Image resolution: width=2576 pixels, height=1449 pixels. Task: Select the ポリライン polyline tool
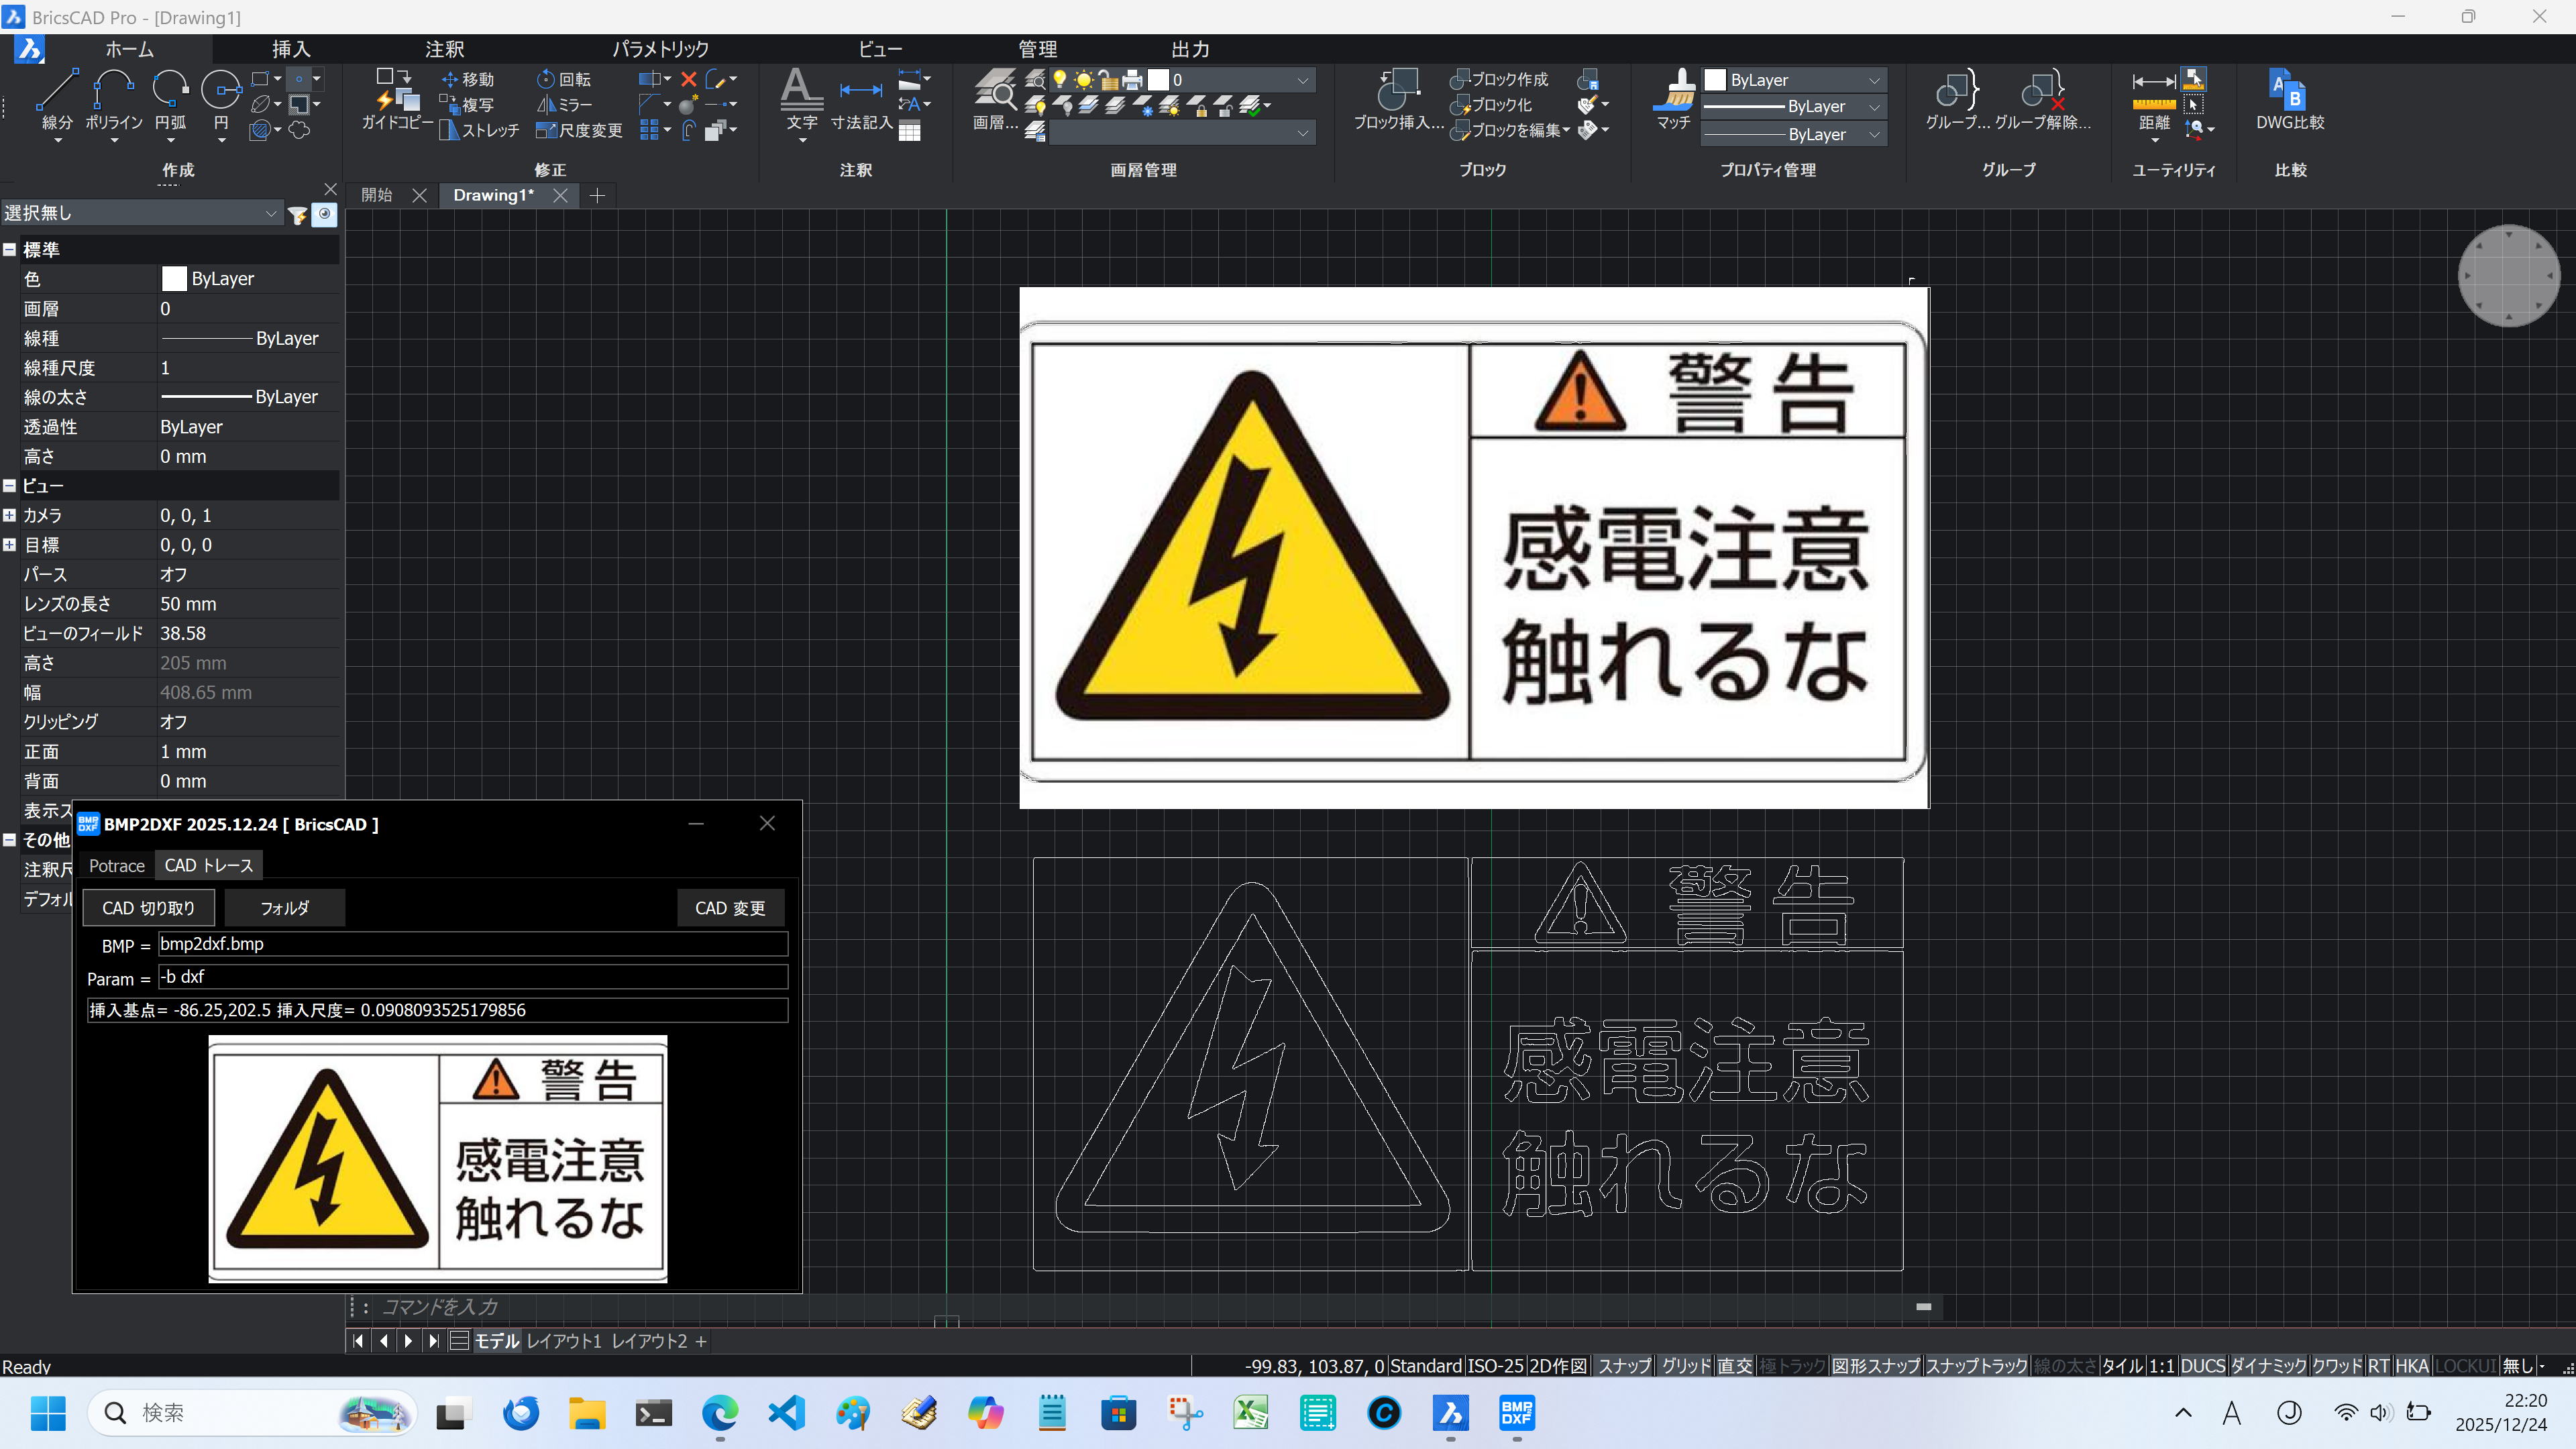(x=113, y=92)
